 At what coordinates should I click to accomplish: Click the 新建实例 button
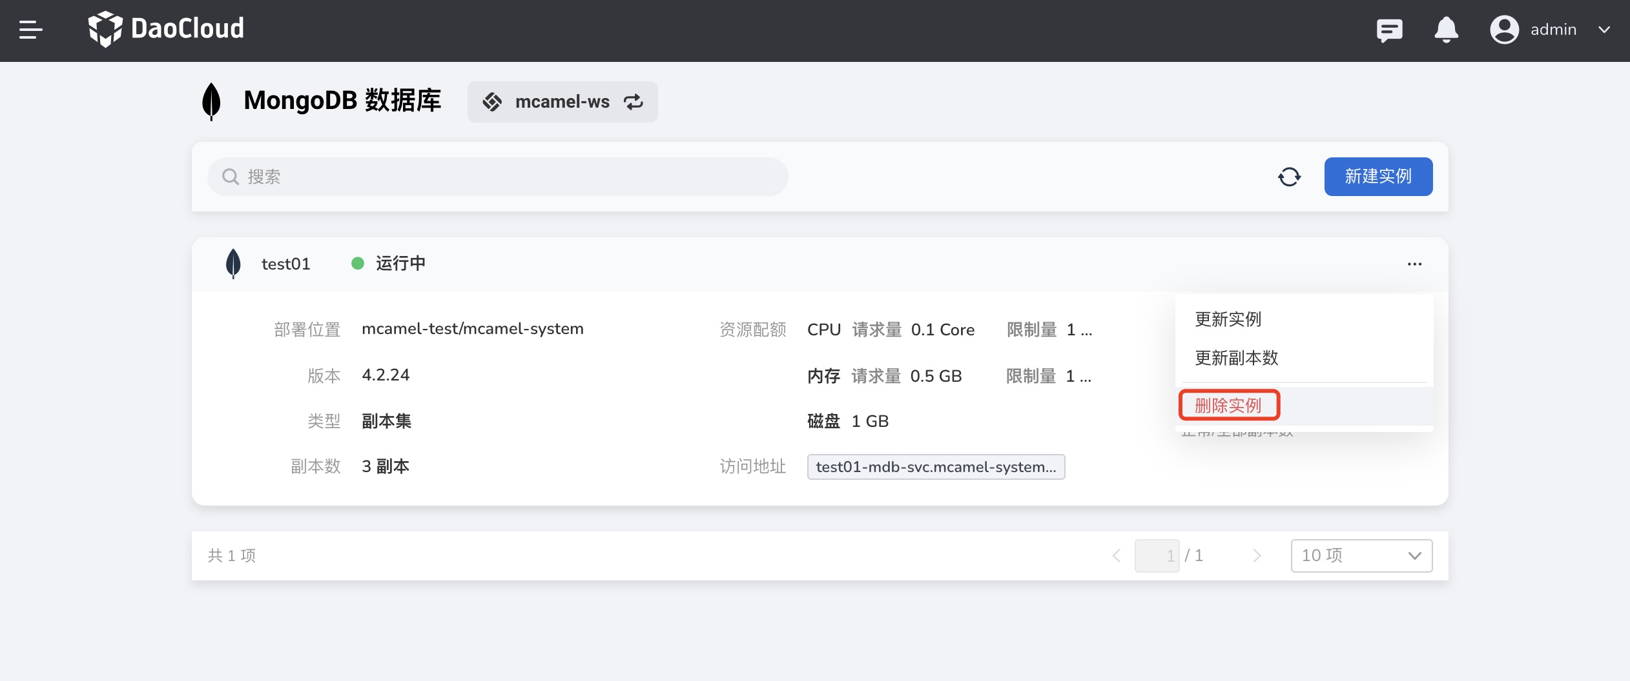[1378, 177]
